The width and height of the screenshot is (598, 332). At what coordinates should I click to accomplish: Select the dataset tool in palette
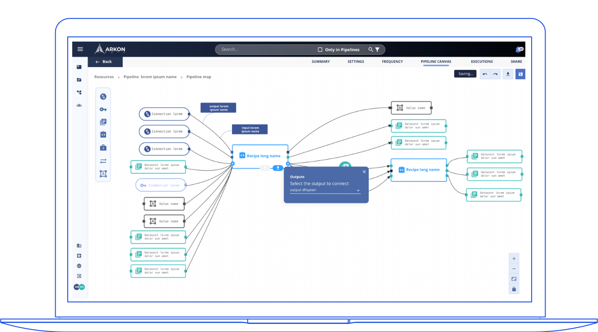point(103,122)
